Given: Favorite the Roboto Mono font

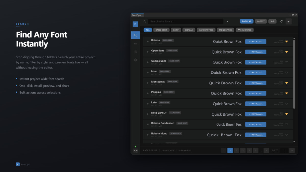Looking at the screenshot, I should 286,135.
